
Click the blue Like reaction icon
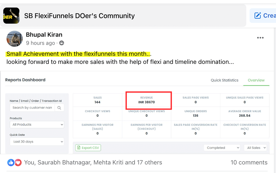click(x=11, y=162)
